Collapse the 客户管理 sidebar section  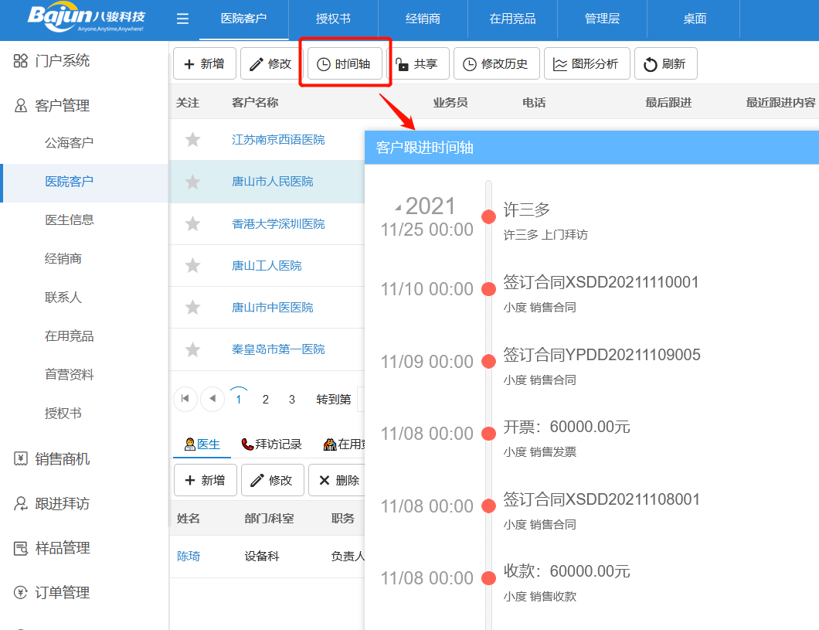(x=62, y=106)
